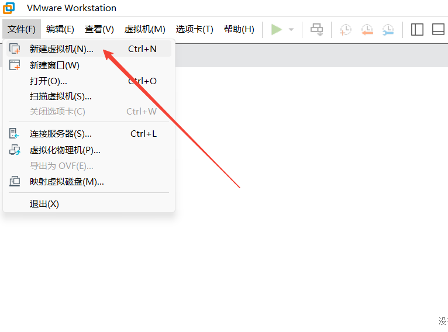Choose 退出(X) to quit the application

pyautogui.click(x=89, y=204)
